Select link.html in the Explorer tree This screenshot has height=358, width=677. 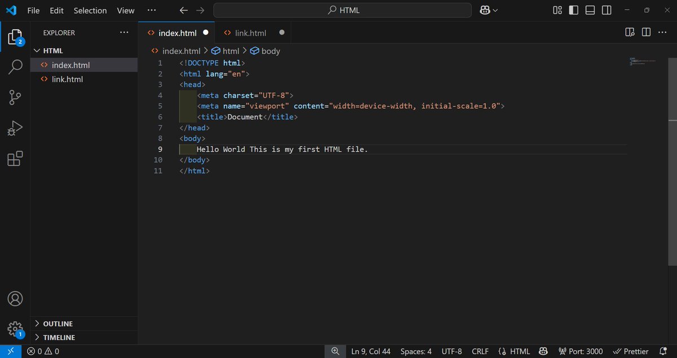pyautogui.click(x=84, y=79)
